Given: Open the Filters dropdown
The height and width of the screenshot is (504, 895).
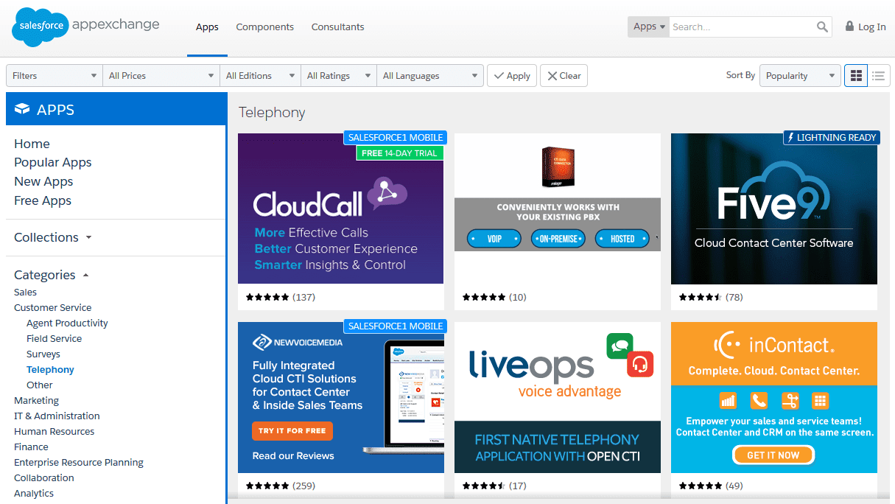Looking at the screenshot, I should pyautogui.click(x=55, y=75).
